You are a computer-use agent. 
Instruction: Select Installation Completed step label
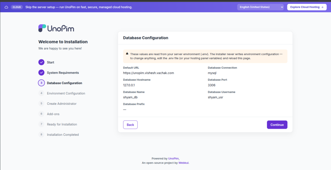tap(63, 135)
